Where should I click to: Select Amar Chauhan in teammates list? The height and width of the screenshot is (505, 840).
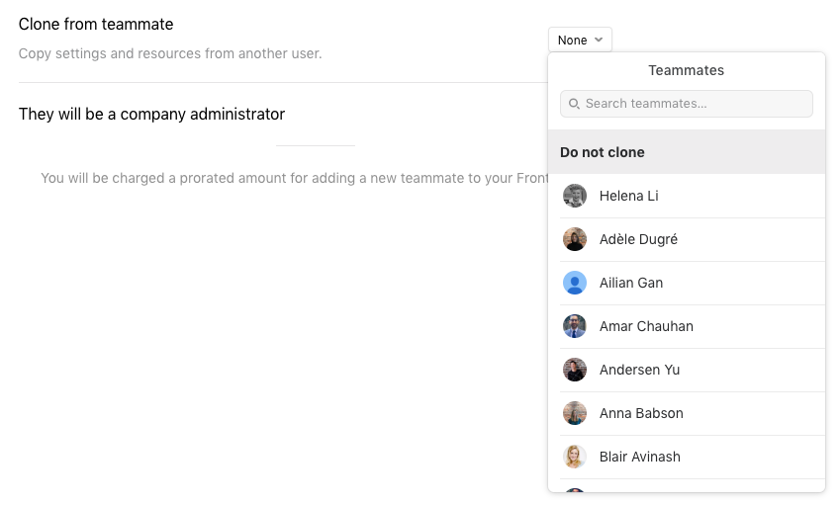693,326
